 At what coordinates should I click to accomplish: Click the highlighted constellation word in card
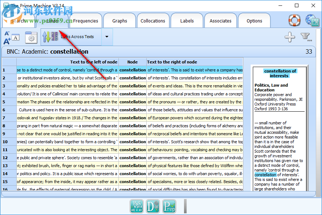coord(265,175)
